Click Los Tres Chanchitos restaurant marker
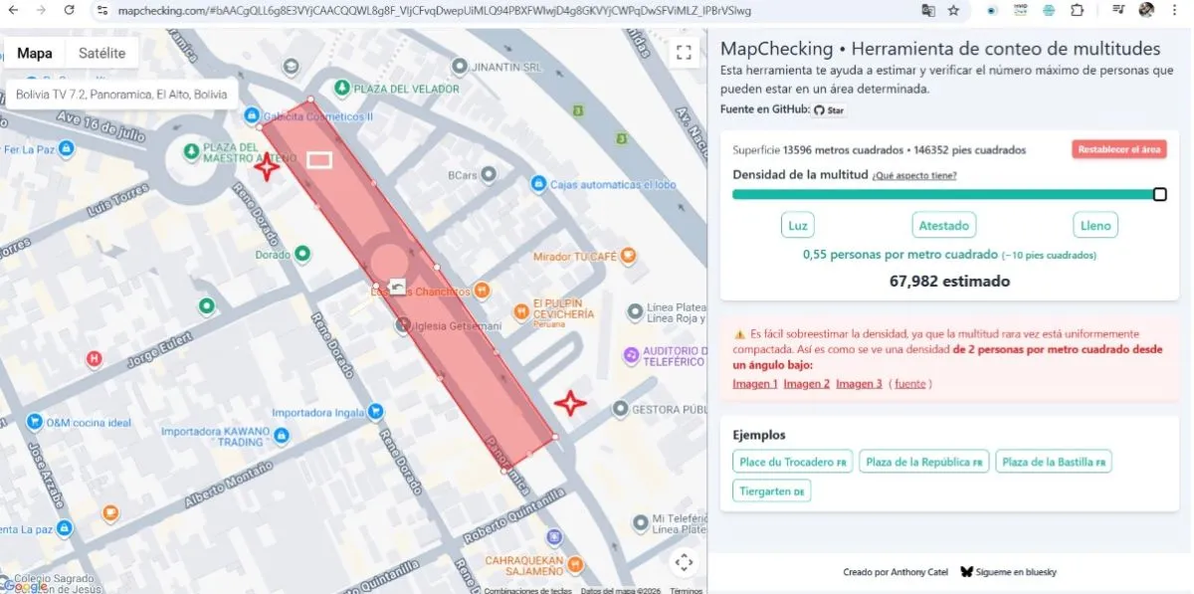This screenshot has height=594, width=1194. pos(482,291)
